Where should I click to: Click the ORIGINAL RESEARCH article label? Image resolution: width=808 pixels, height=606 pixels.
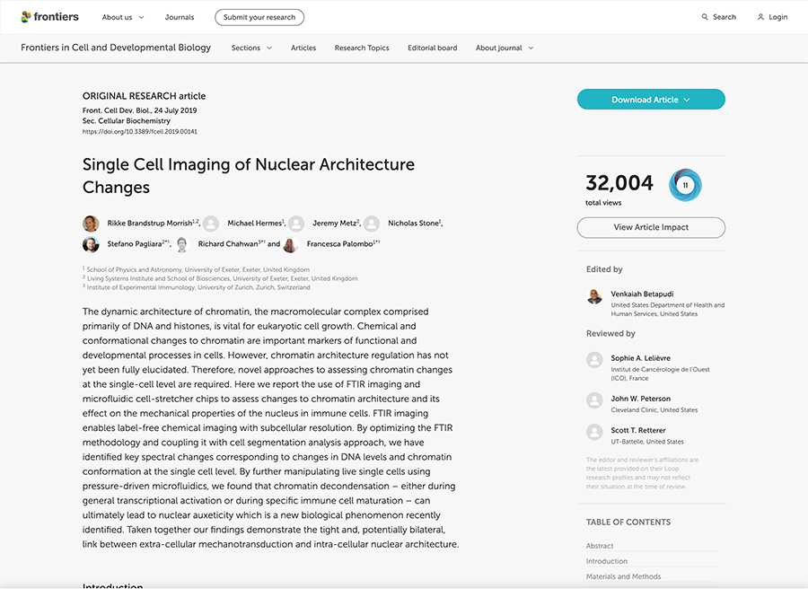tap(144, 96)
